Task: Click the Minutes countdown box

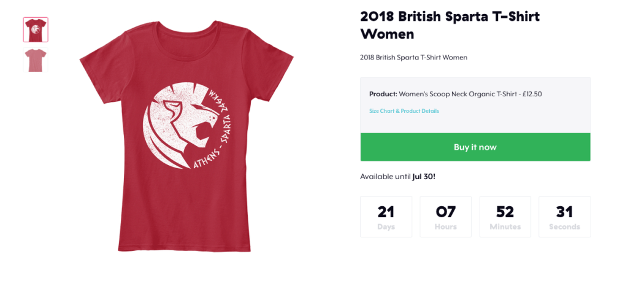Action: 505,217
